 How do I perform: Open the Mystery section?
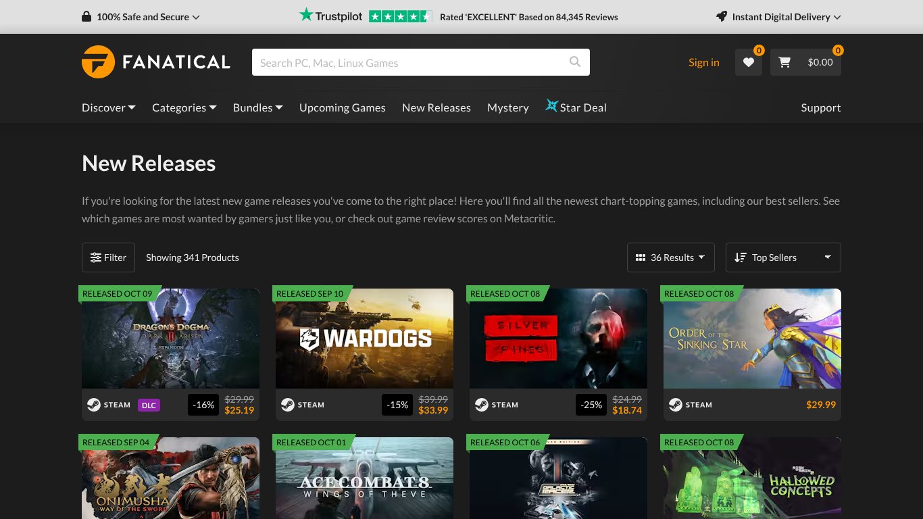click(x=508, y=107)
